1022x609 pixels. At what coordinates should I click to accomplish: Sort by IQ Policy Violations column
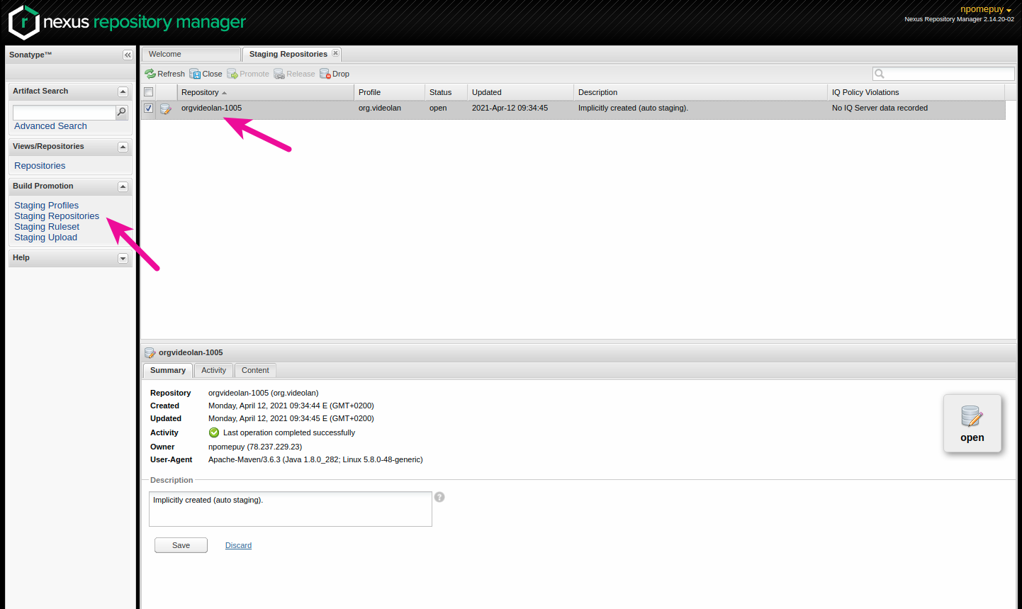tap(916, 92)
